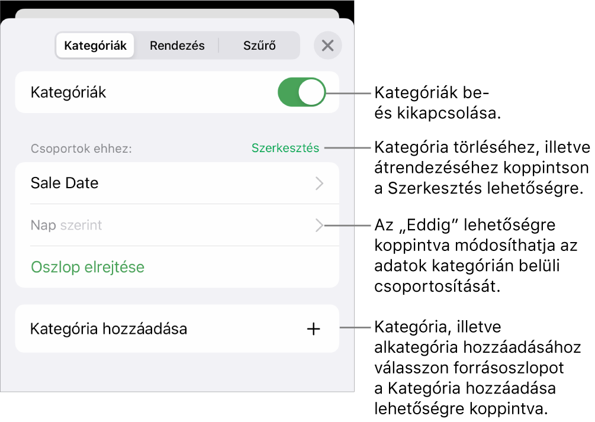595x422 pixels.
Task: Close the Kategóriák settings panel
Action: (327, 46)
